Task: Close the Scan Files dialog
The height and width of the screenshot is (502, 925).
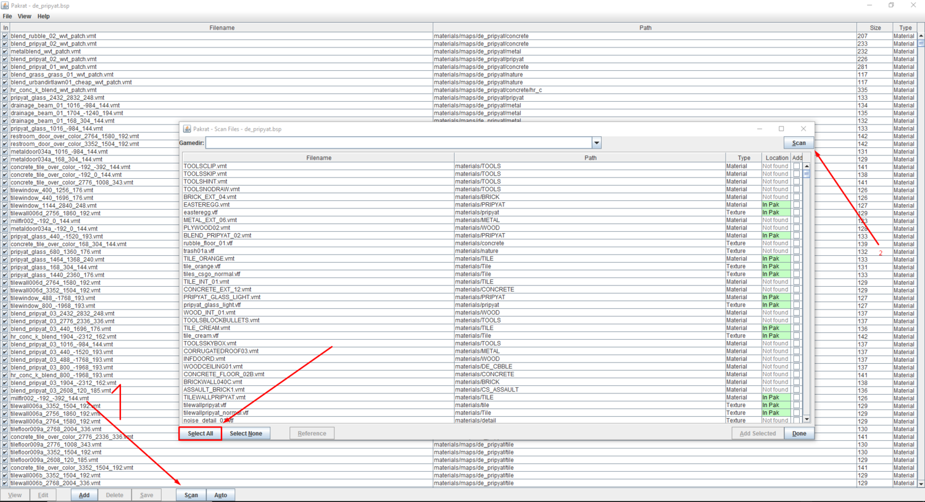Action: [x=803, y=129]
